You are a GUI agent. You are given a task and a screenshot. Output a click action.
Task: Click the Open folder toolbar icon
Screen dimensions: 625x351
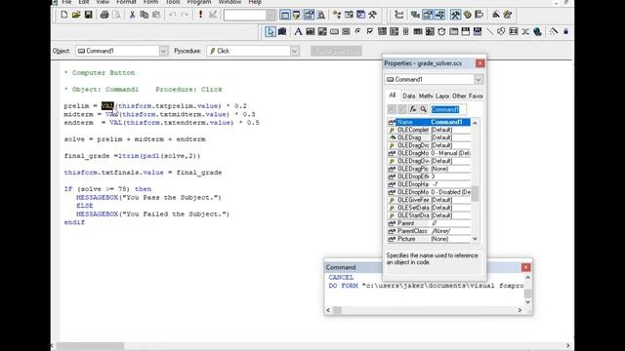(x=76, y=15)
